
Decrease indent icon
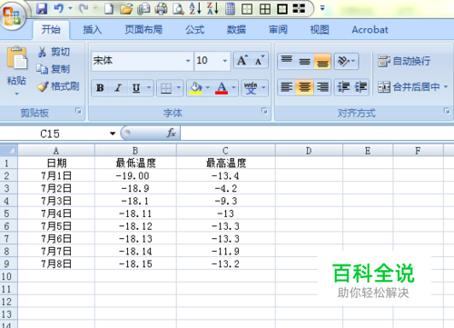343,87
